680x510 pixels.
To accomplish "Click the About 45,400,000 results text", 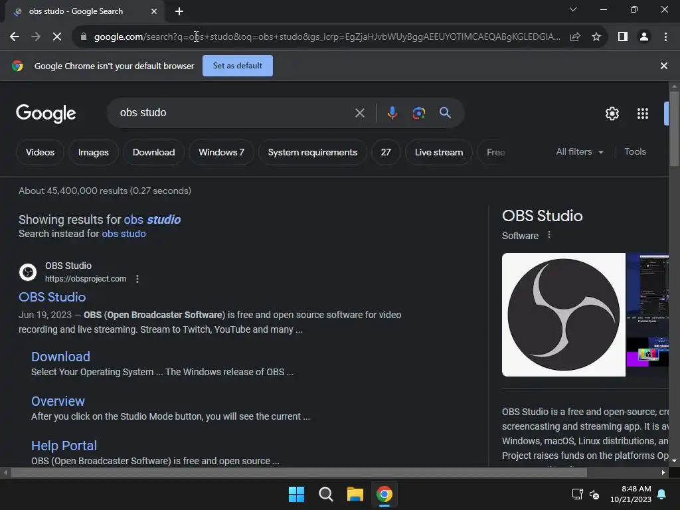I will [105, 191].
